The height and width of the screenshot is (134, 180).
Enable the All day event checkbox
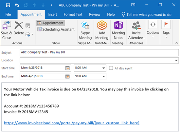(x=111, y=68)
